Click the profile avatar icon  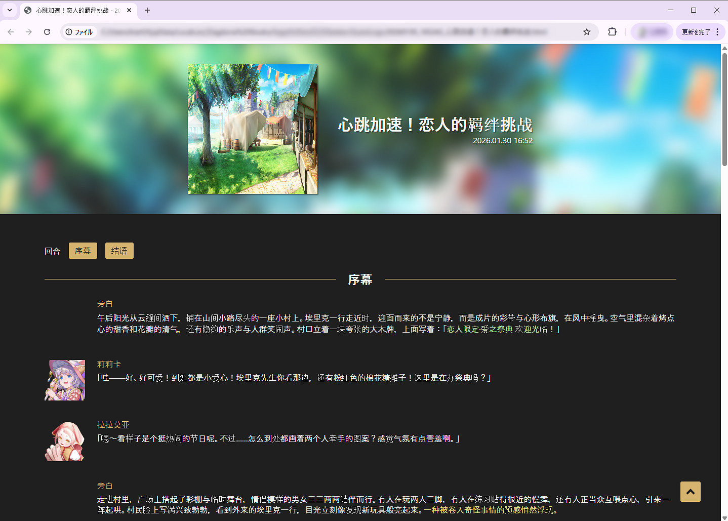coord(652,31)
